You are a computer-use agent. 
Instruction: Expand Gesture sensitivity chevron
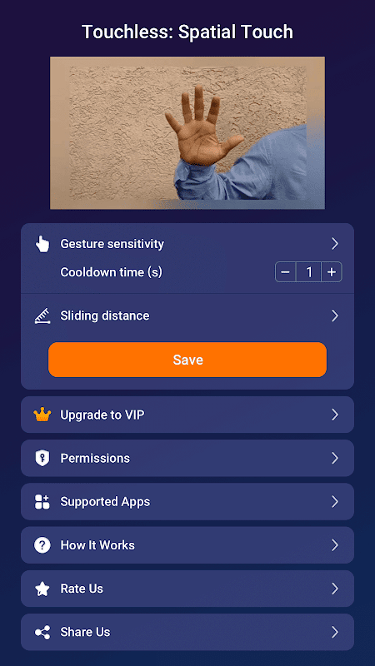[335, 244]
